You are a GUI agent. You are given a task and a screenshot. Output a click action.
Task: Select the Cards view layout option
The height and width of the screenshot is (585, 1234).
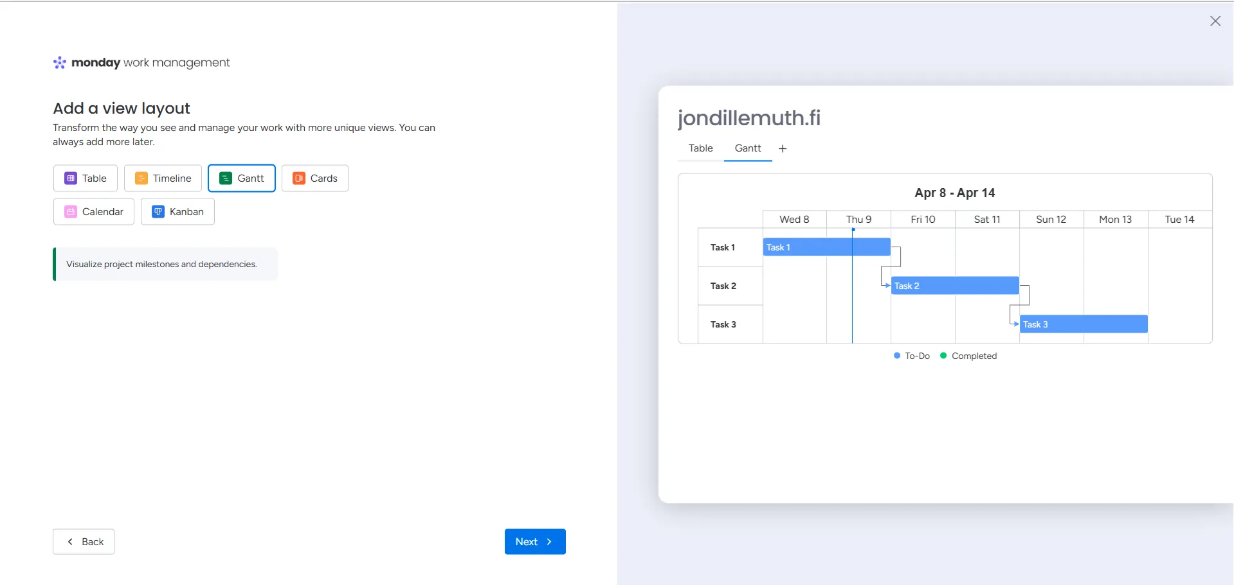pyautogui.click(x=315, y=179)
